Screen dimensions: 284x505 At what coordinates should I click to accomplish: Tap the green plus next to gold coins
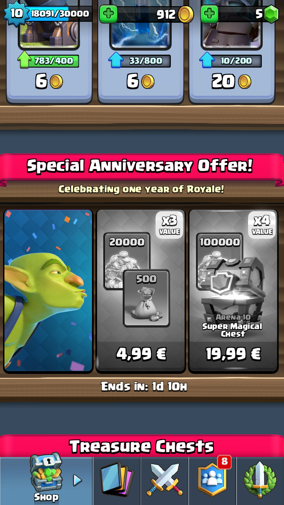pos(108,14)
